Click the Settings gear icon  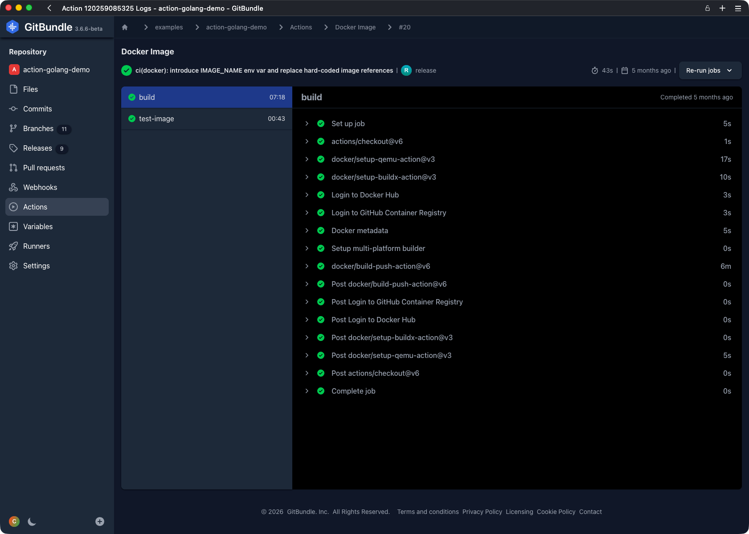[14, 266]
